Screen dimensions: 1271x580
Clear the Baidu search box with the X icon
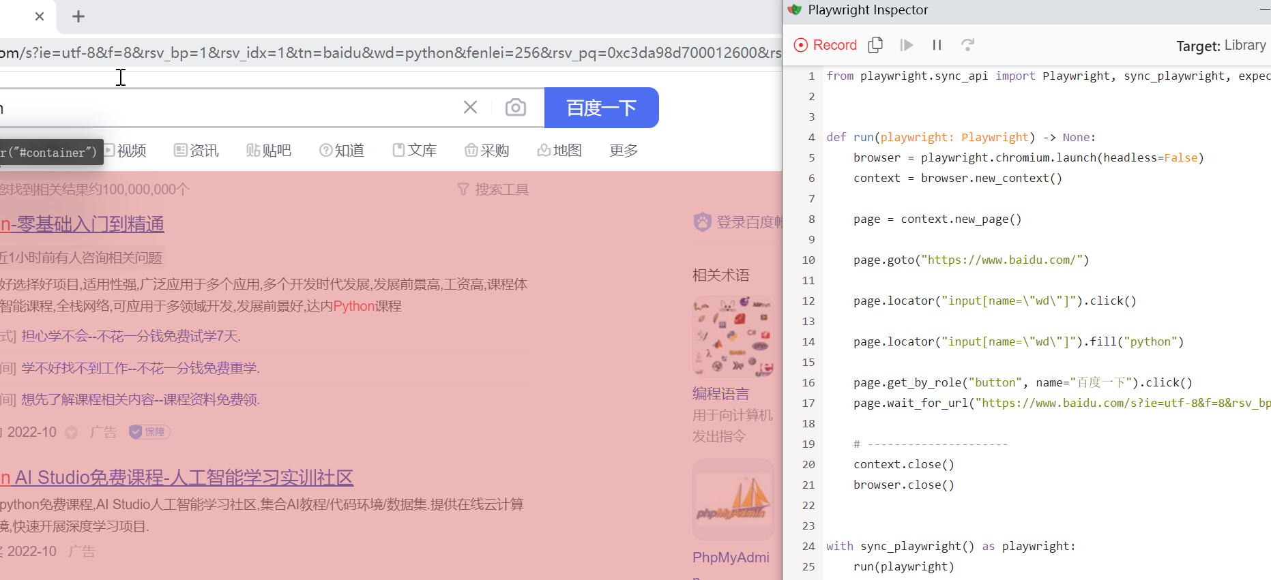coord(470,107)
